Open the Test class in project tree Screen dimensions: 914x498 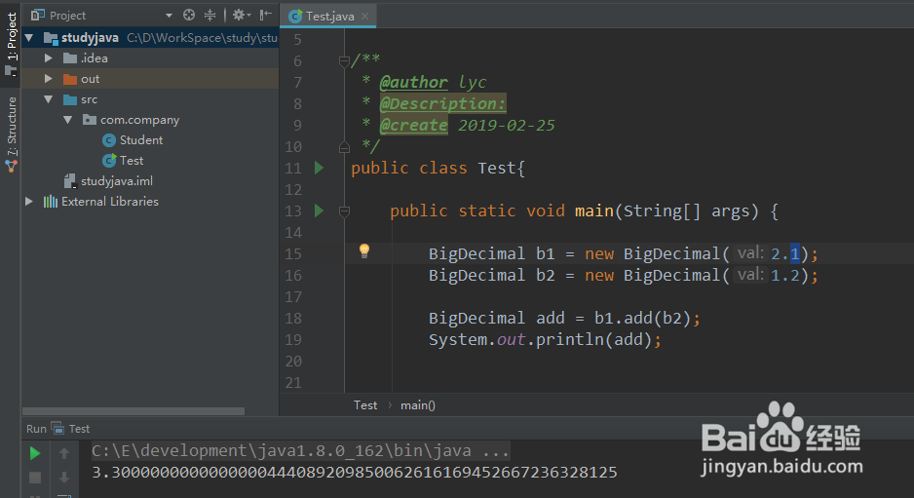coord(132,161)
